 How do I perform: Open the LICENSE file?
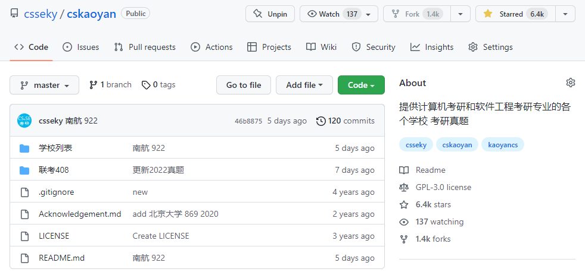54,236
